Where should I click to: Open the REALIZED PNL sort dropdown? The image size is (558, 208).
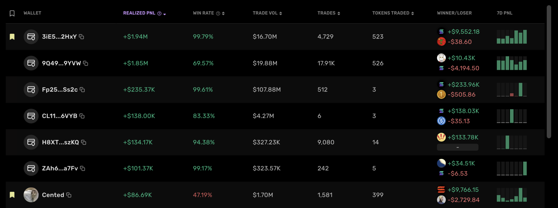[164, 13]
